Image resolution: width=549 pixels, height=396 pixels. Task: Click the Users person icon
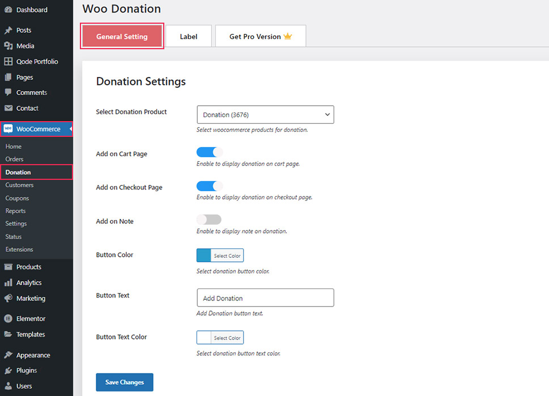[8, 386]
